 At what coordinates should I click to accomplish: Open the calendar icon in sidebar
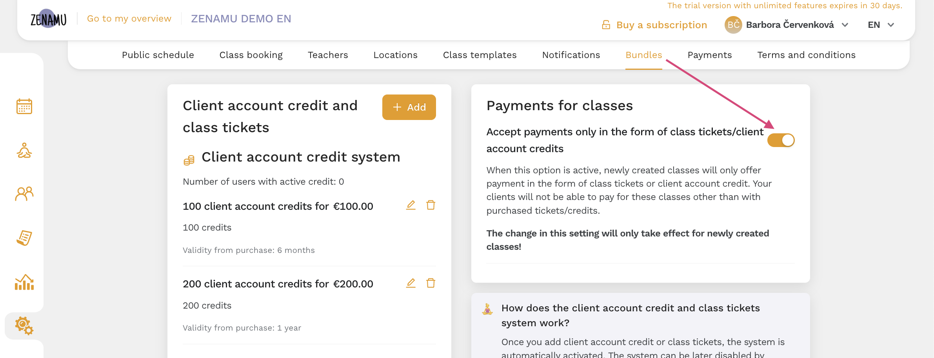[24, 106]
